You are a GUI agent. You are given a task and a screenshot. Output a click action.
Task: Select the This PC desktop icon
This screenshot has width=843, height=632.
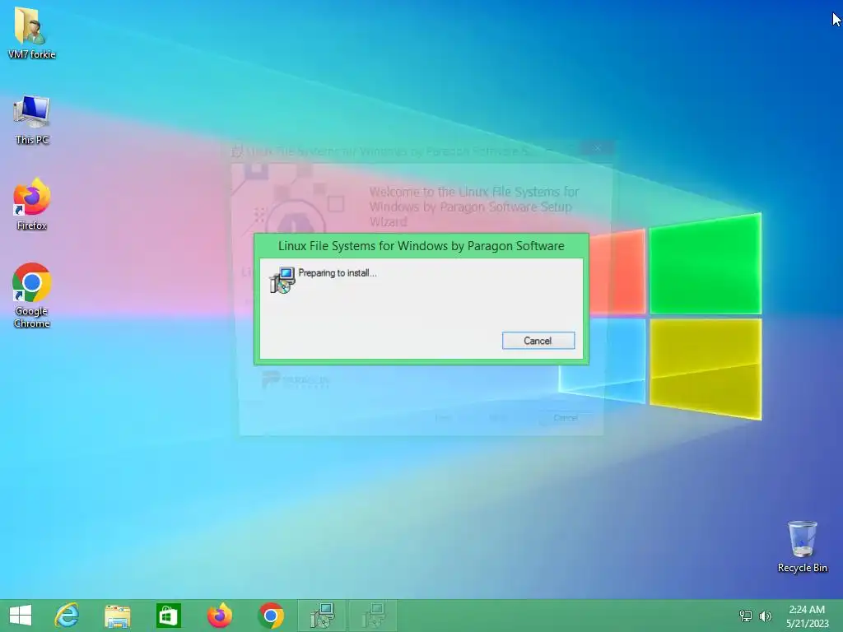[32, 119]
